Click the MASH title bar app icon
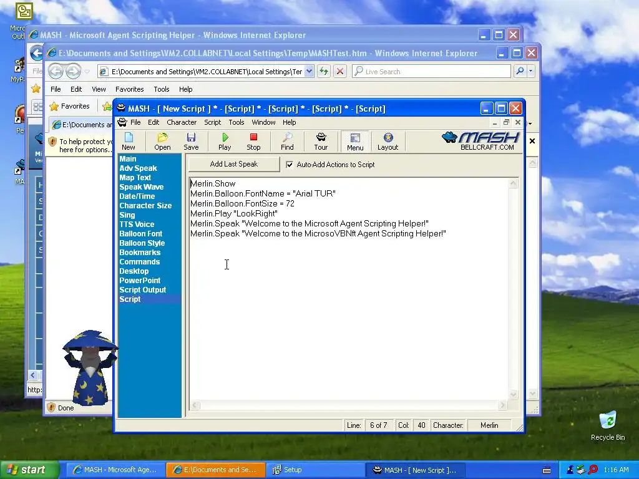This screenshot has height=479, width=639. [121, 109]
